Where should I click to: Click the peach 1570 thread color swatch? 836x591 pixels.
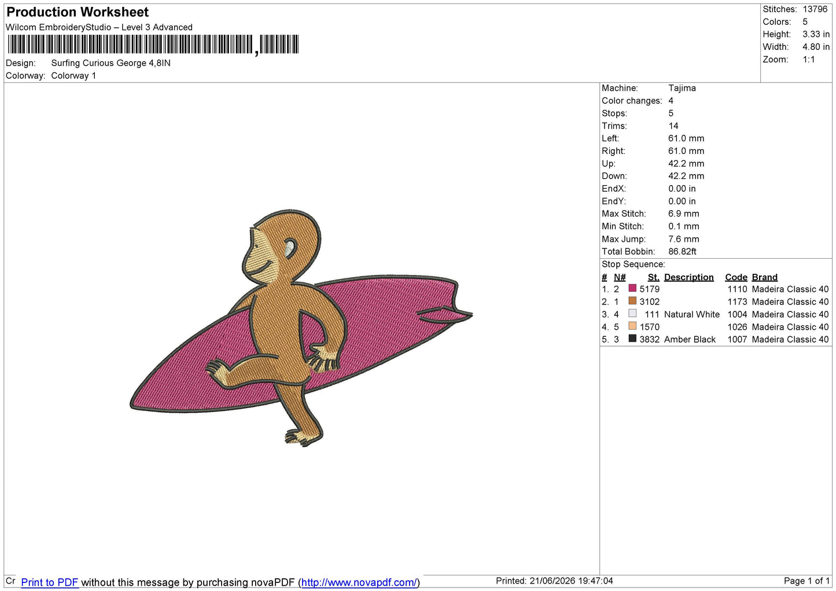[x=632, y=326]
